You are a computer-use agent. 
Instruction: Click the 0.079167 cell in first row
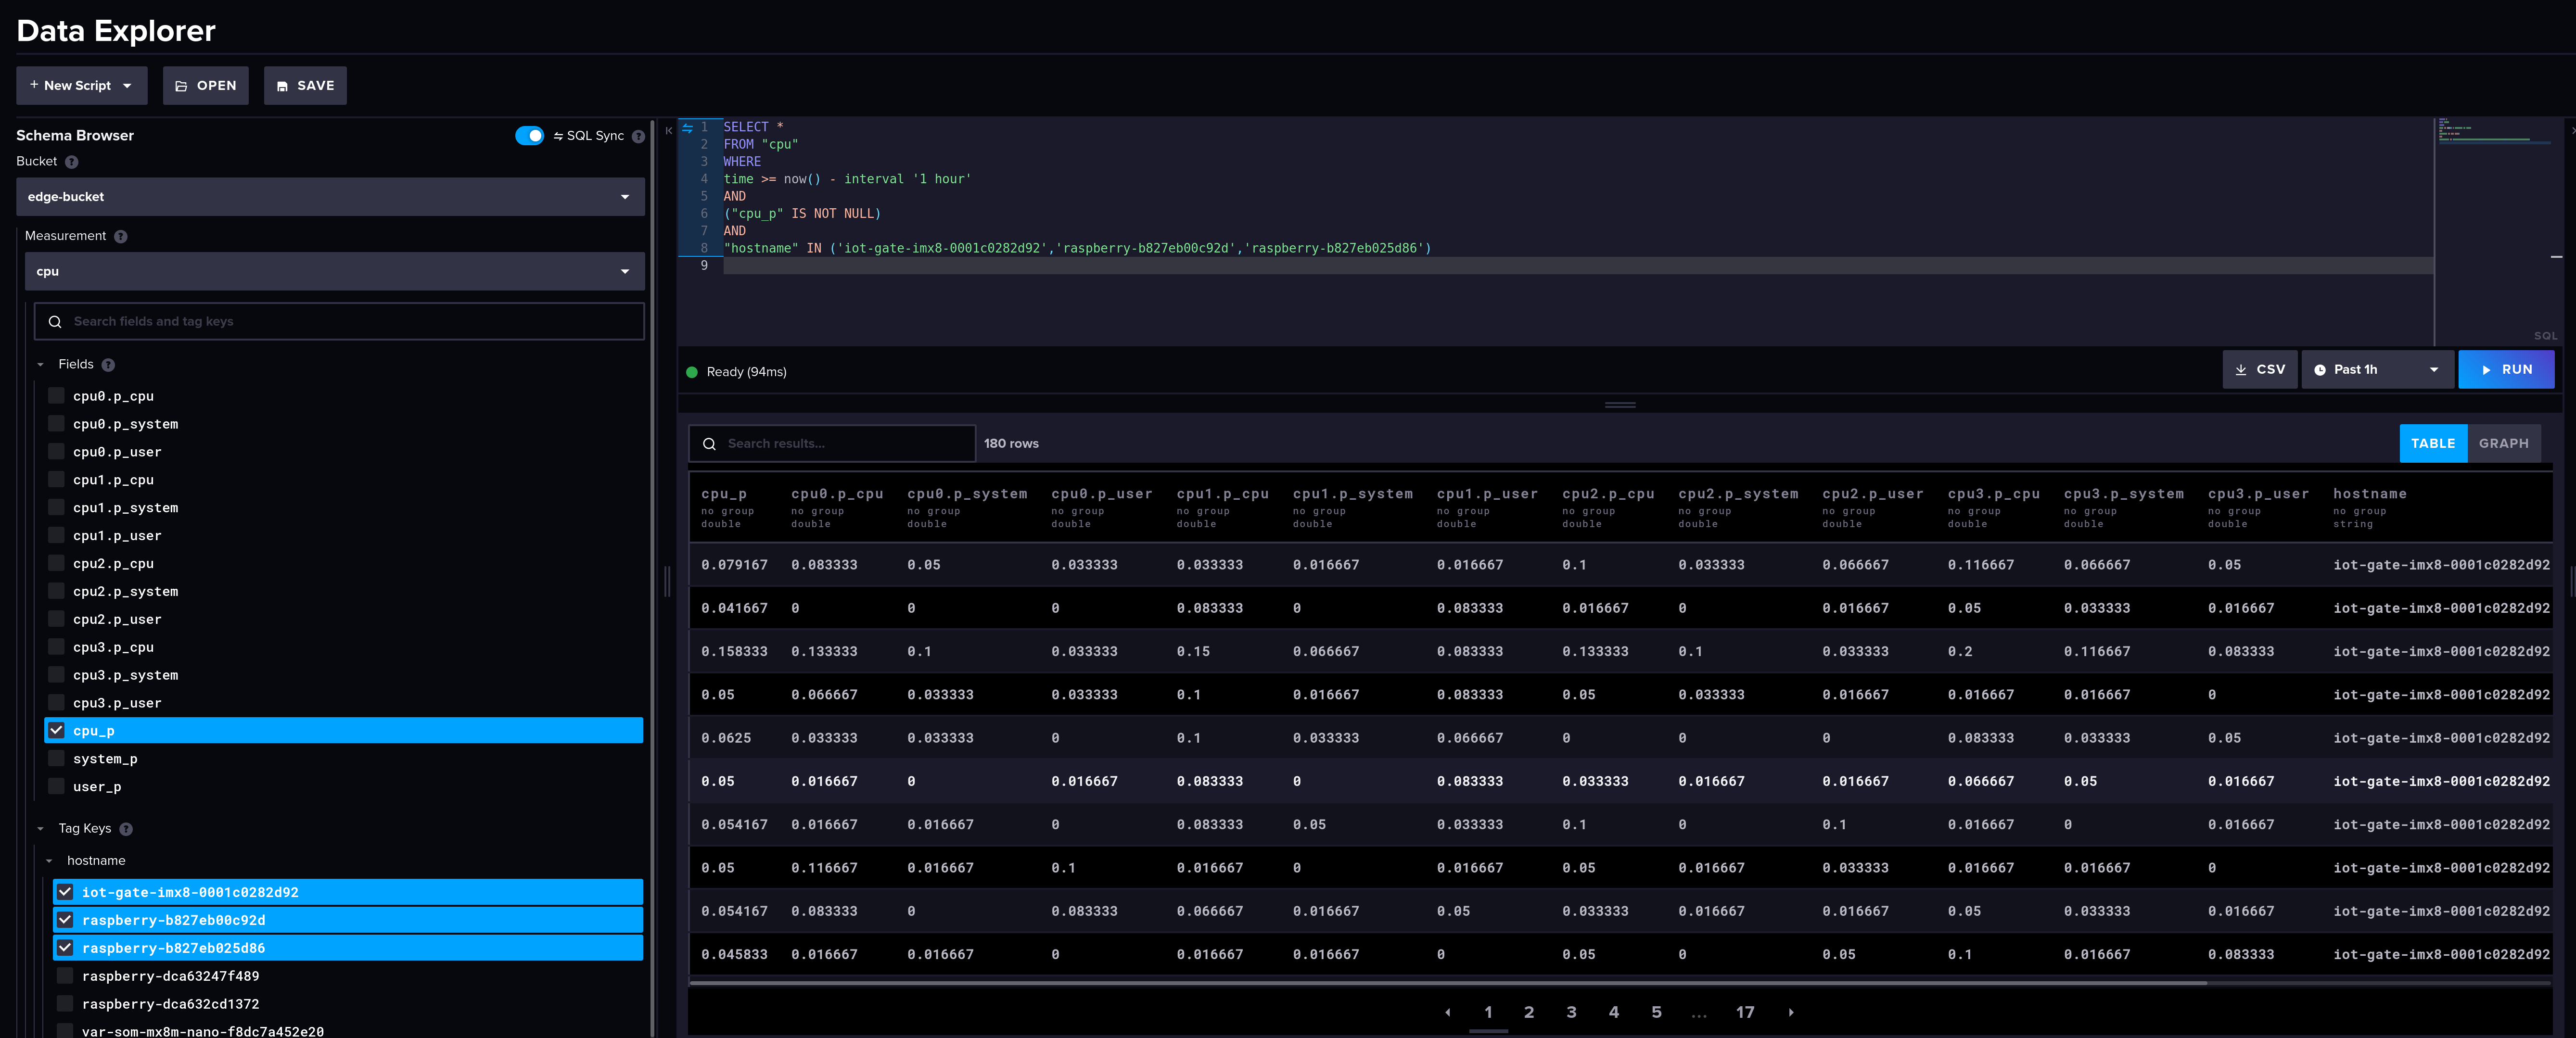point(734,565)
